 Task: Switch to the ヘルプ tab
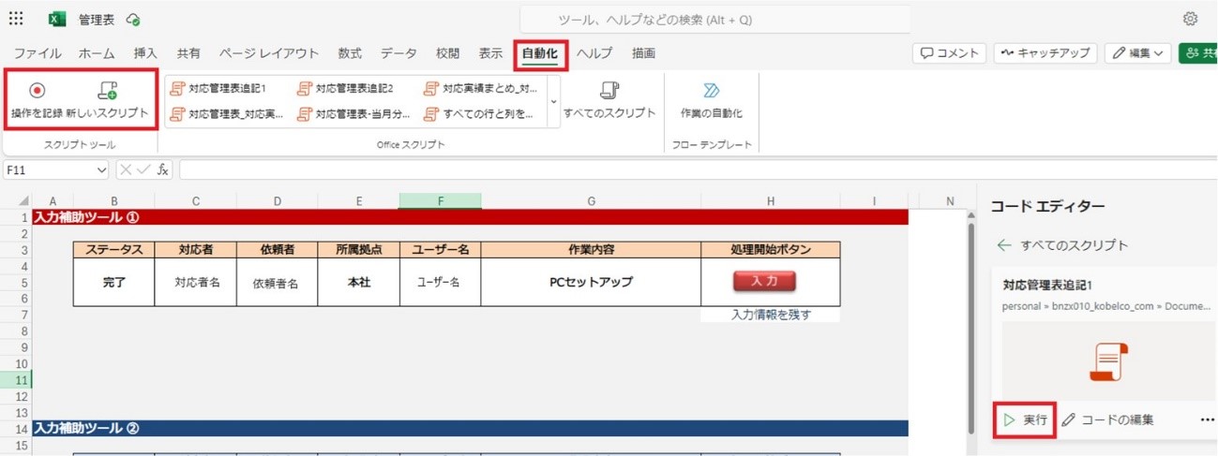click(x=594, y=53)
